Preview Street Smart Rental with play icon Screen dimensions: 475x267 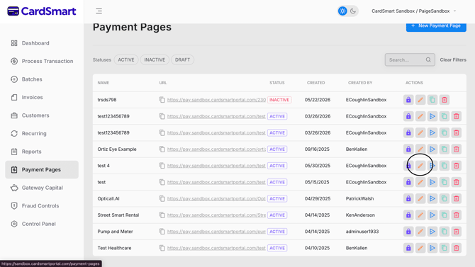pos(432,215)
